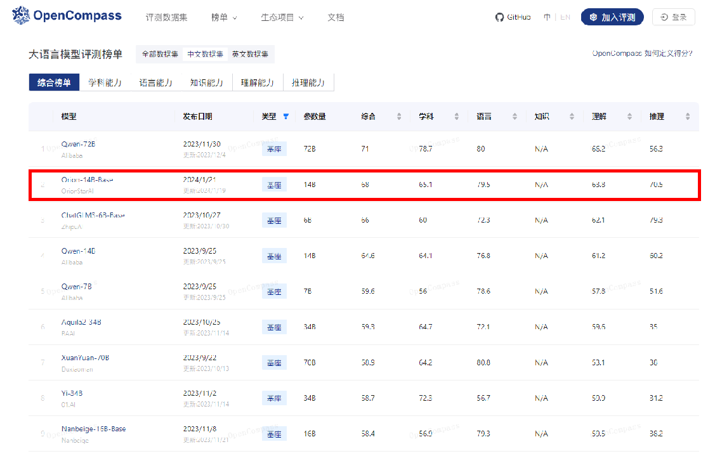The image size is (715, 456).
Task: Expand the 生态项目 dropdown menu
Action: [282, 17]
